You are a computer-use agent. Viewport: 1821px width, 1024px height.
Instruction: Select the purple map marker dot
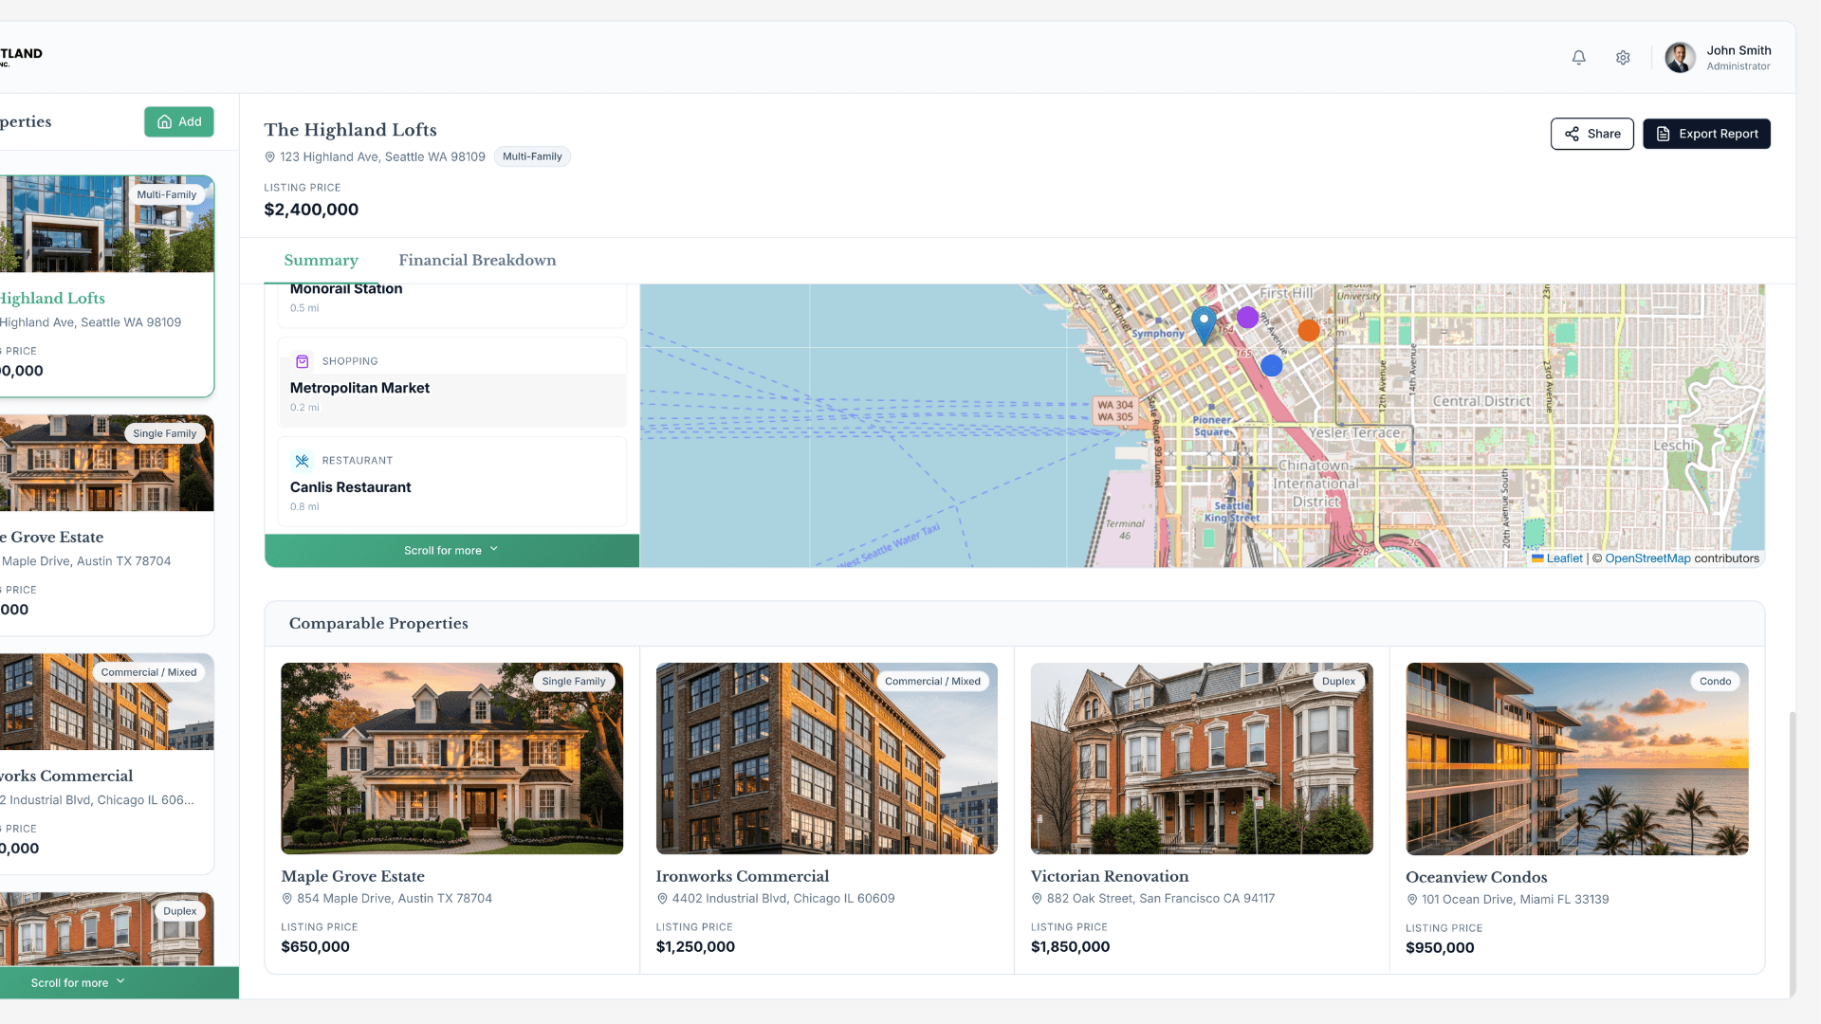1247,318
